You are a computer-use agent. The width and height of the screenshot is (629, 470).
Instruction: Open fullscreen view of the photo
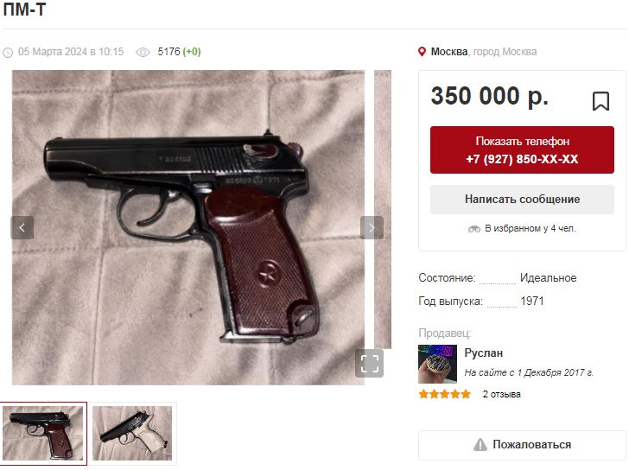point(369,364)
